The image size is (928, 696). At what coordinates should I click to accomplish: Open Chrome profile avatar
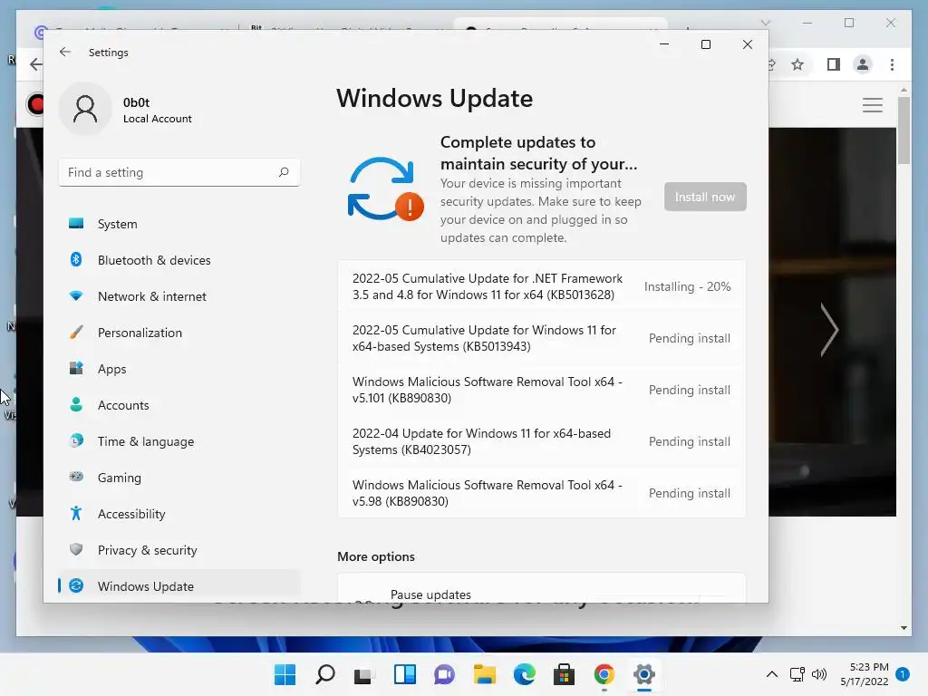click(863, 64)
